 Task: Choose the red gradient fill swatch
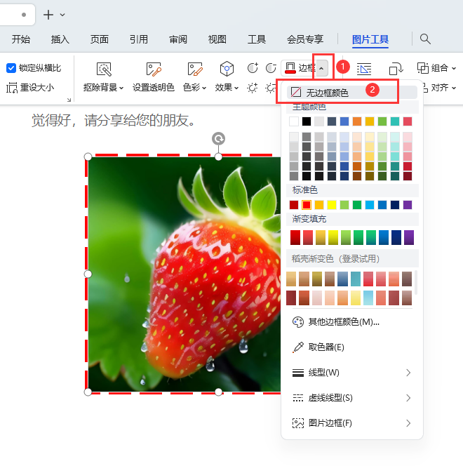pyautogui.click(x=295, y=237)
